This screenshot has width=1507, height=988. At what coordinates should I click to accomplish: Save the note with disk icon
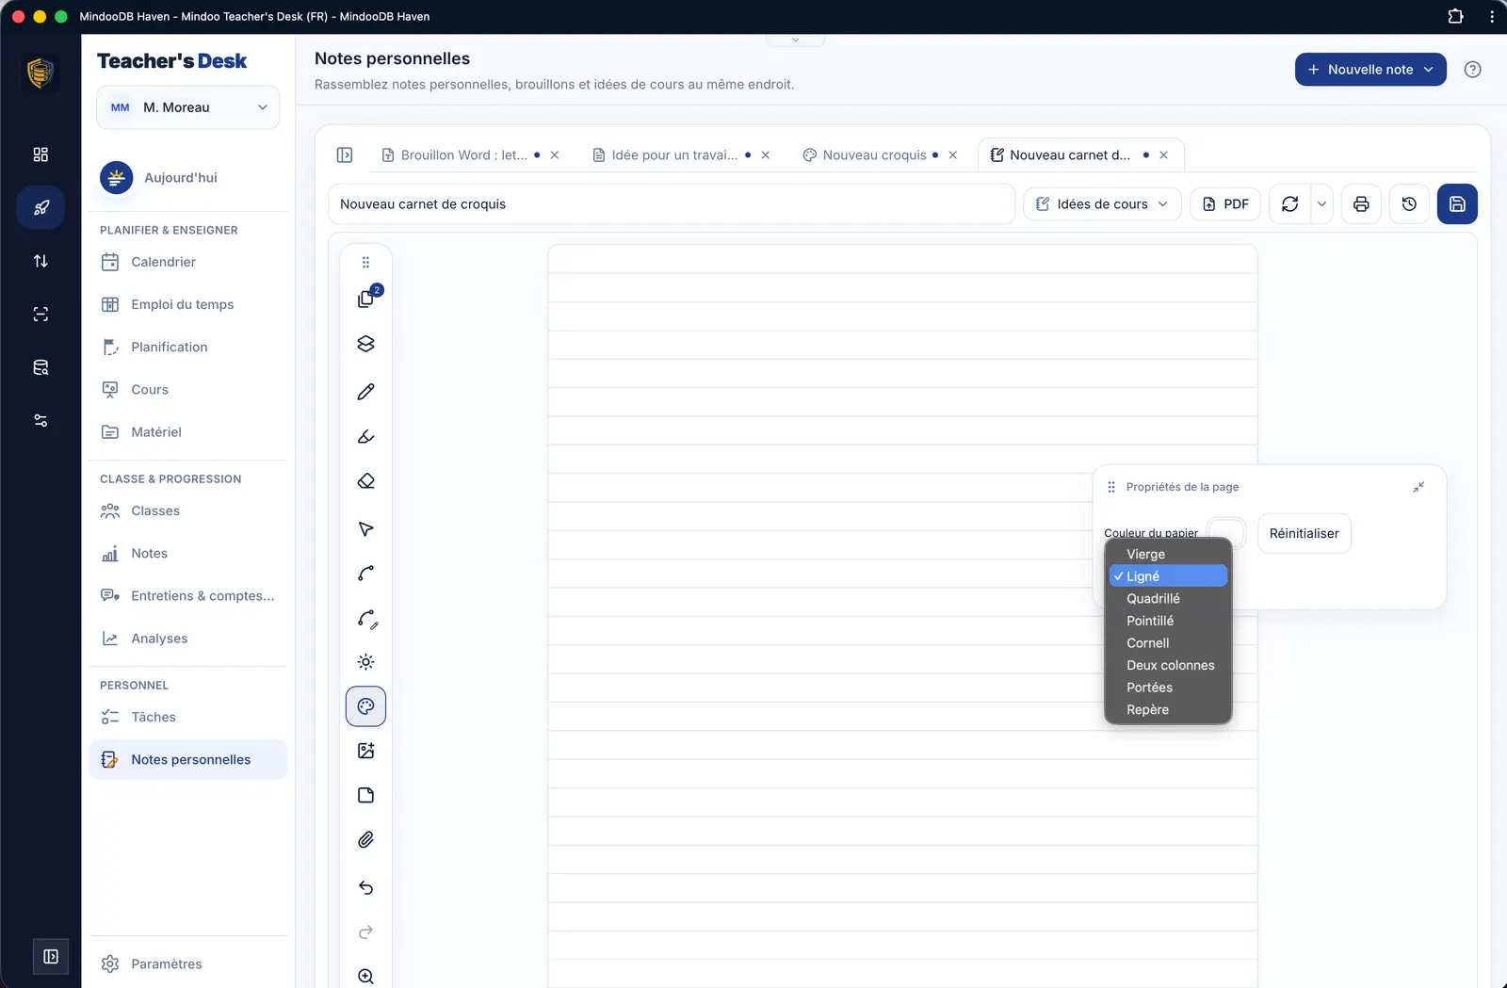tap(1457, 204)
